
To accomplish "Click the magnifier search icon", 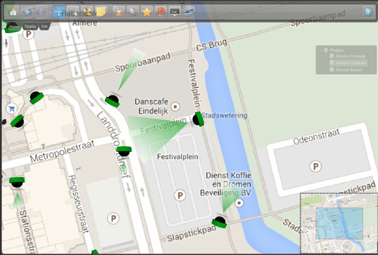I will click(132, 12).
